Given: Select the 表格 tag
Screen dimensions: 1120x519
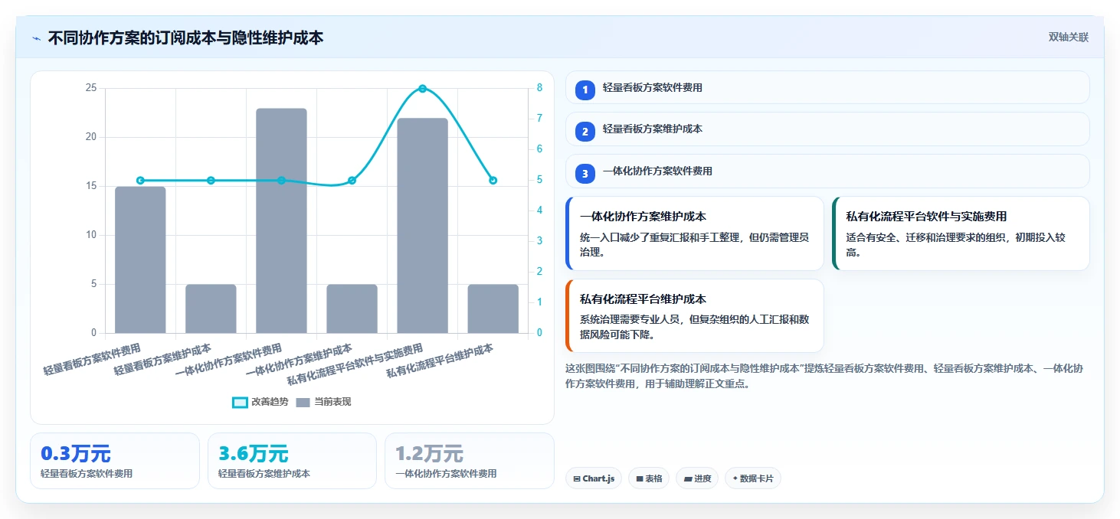Looking at the screenshot, I should (649, 478).
